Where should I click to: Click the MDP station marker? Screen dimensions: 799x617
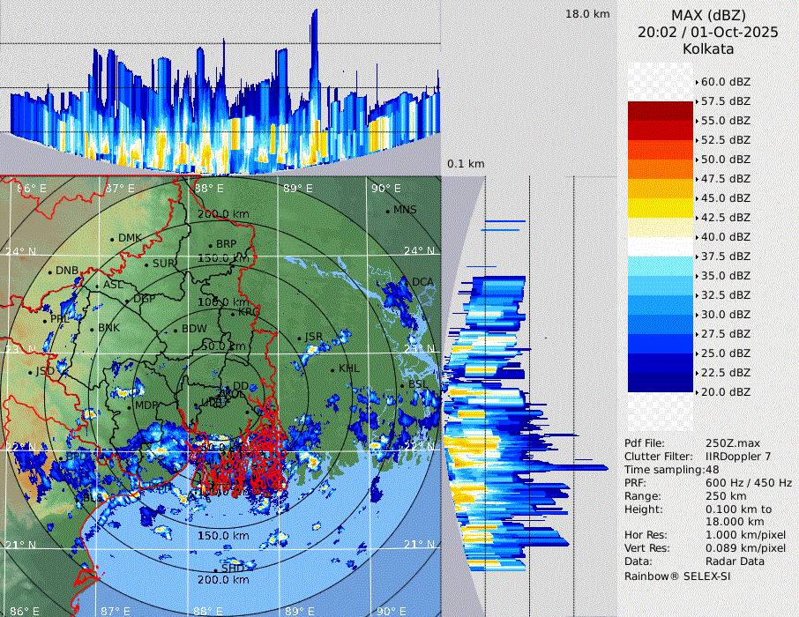coord(130,406)
